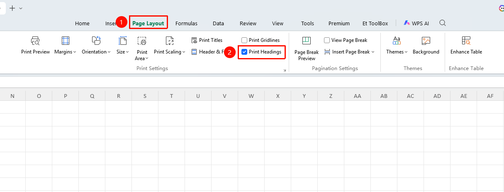The width and height of the screenshot is (504, 192).
Task: Select column S header
Action: coord(145,96)
